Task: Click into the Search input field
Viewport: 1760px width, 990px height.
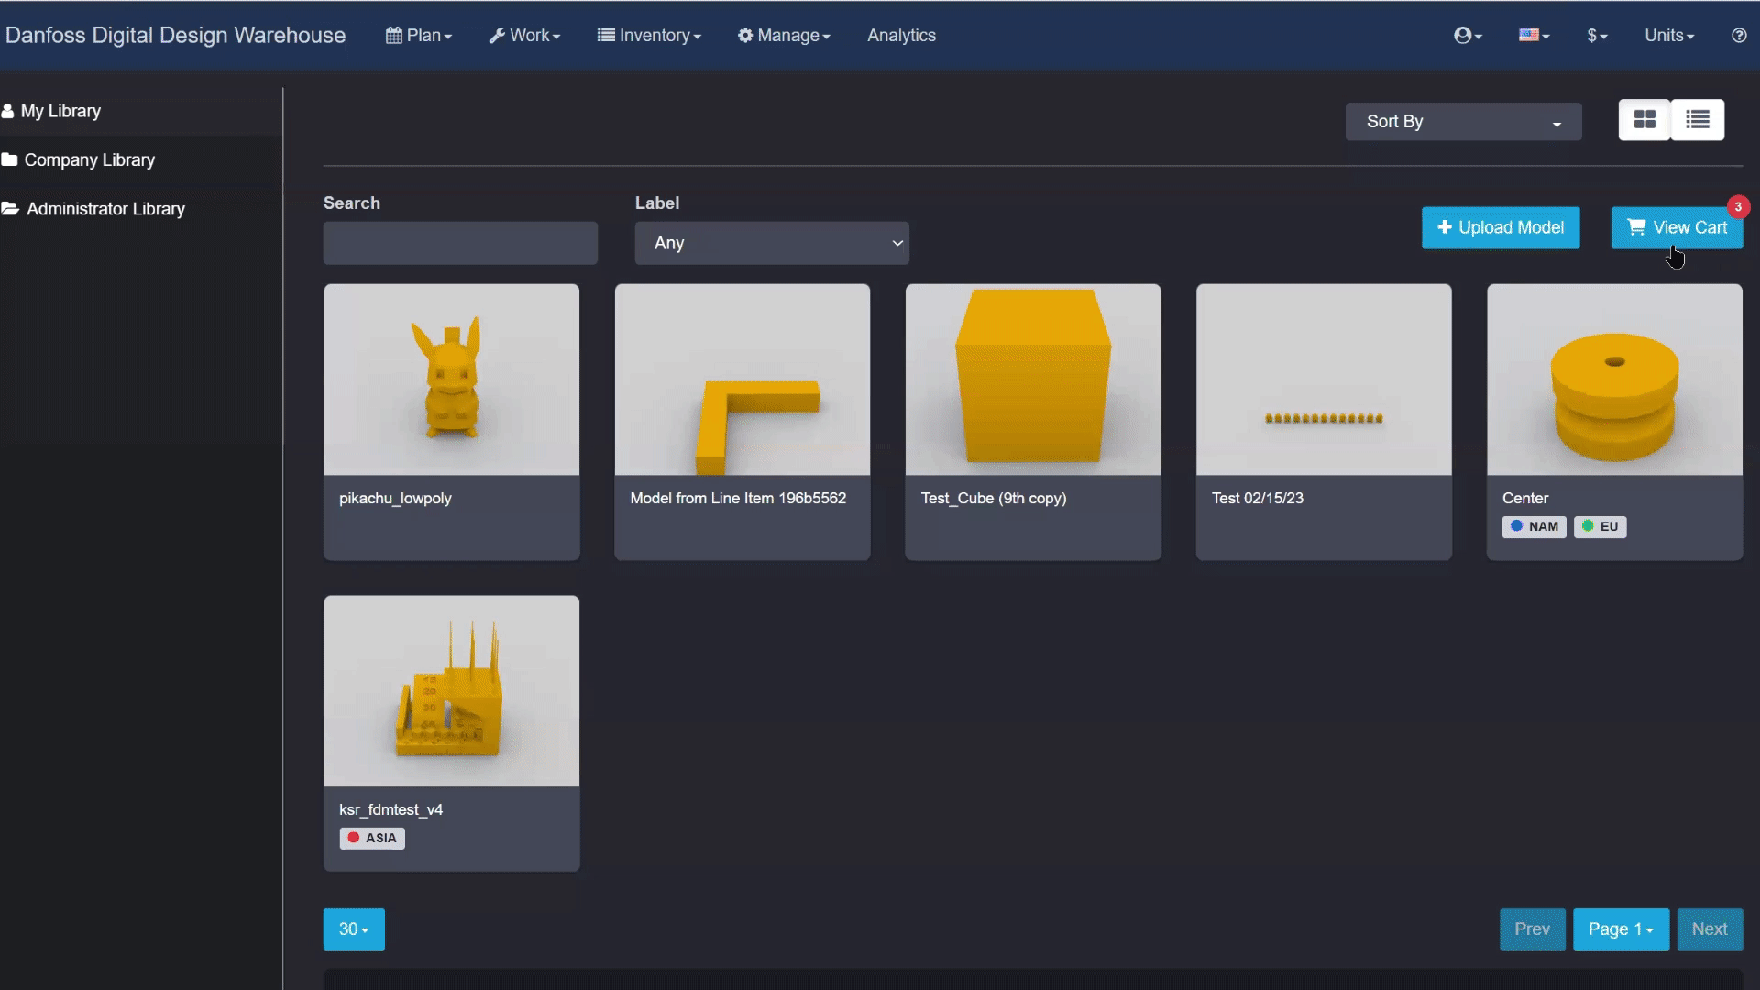Action: pos(460,243)
